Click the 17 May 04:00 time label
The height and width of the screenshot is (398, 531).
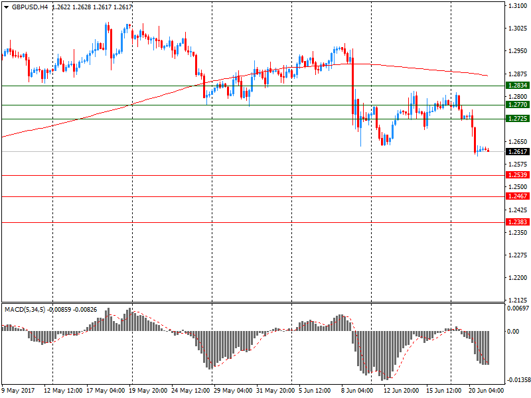tap(106, 391)
